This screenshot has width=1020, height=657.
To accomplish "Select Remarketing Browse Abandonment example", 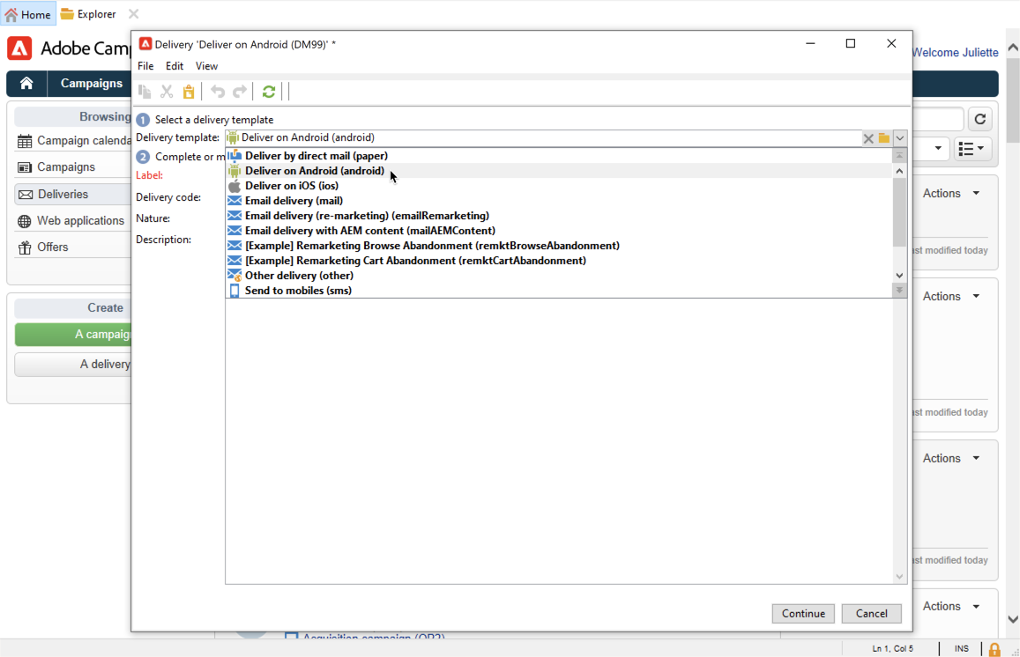I will coord(560,246).
